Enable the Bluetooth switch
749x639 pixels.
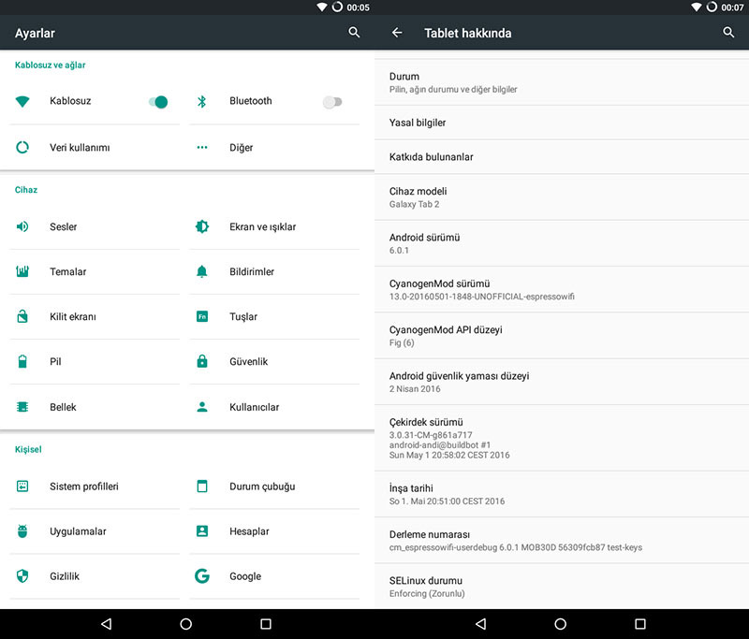click(332, 102)
